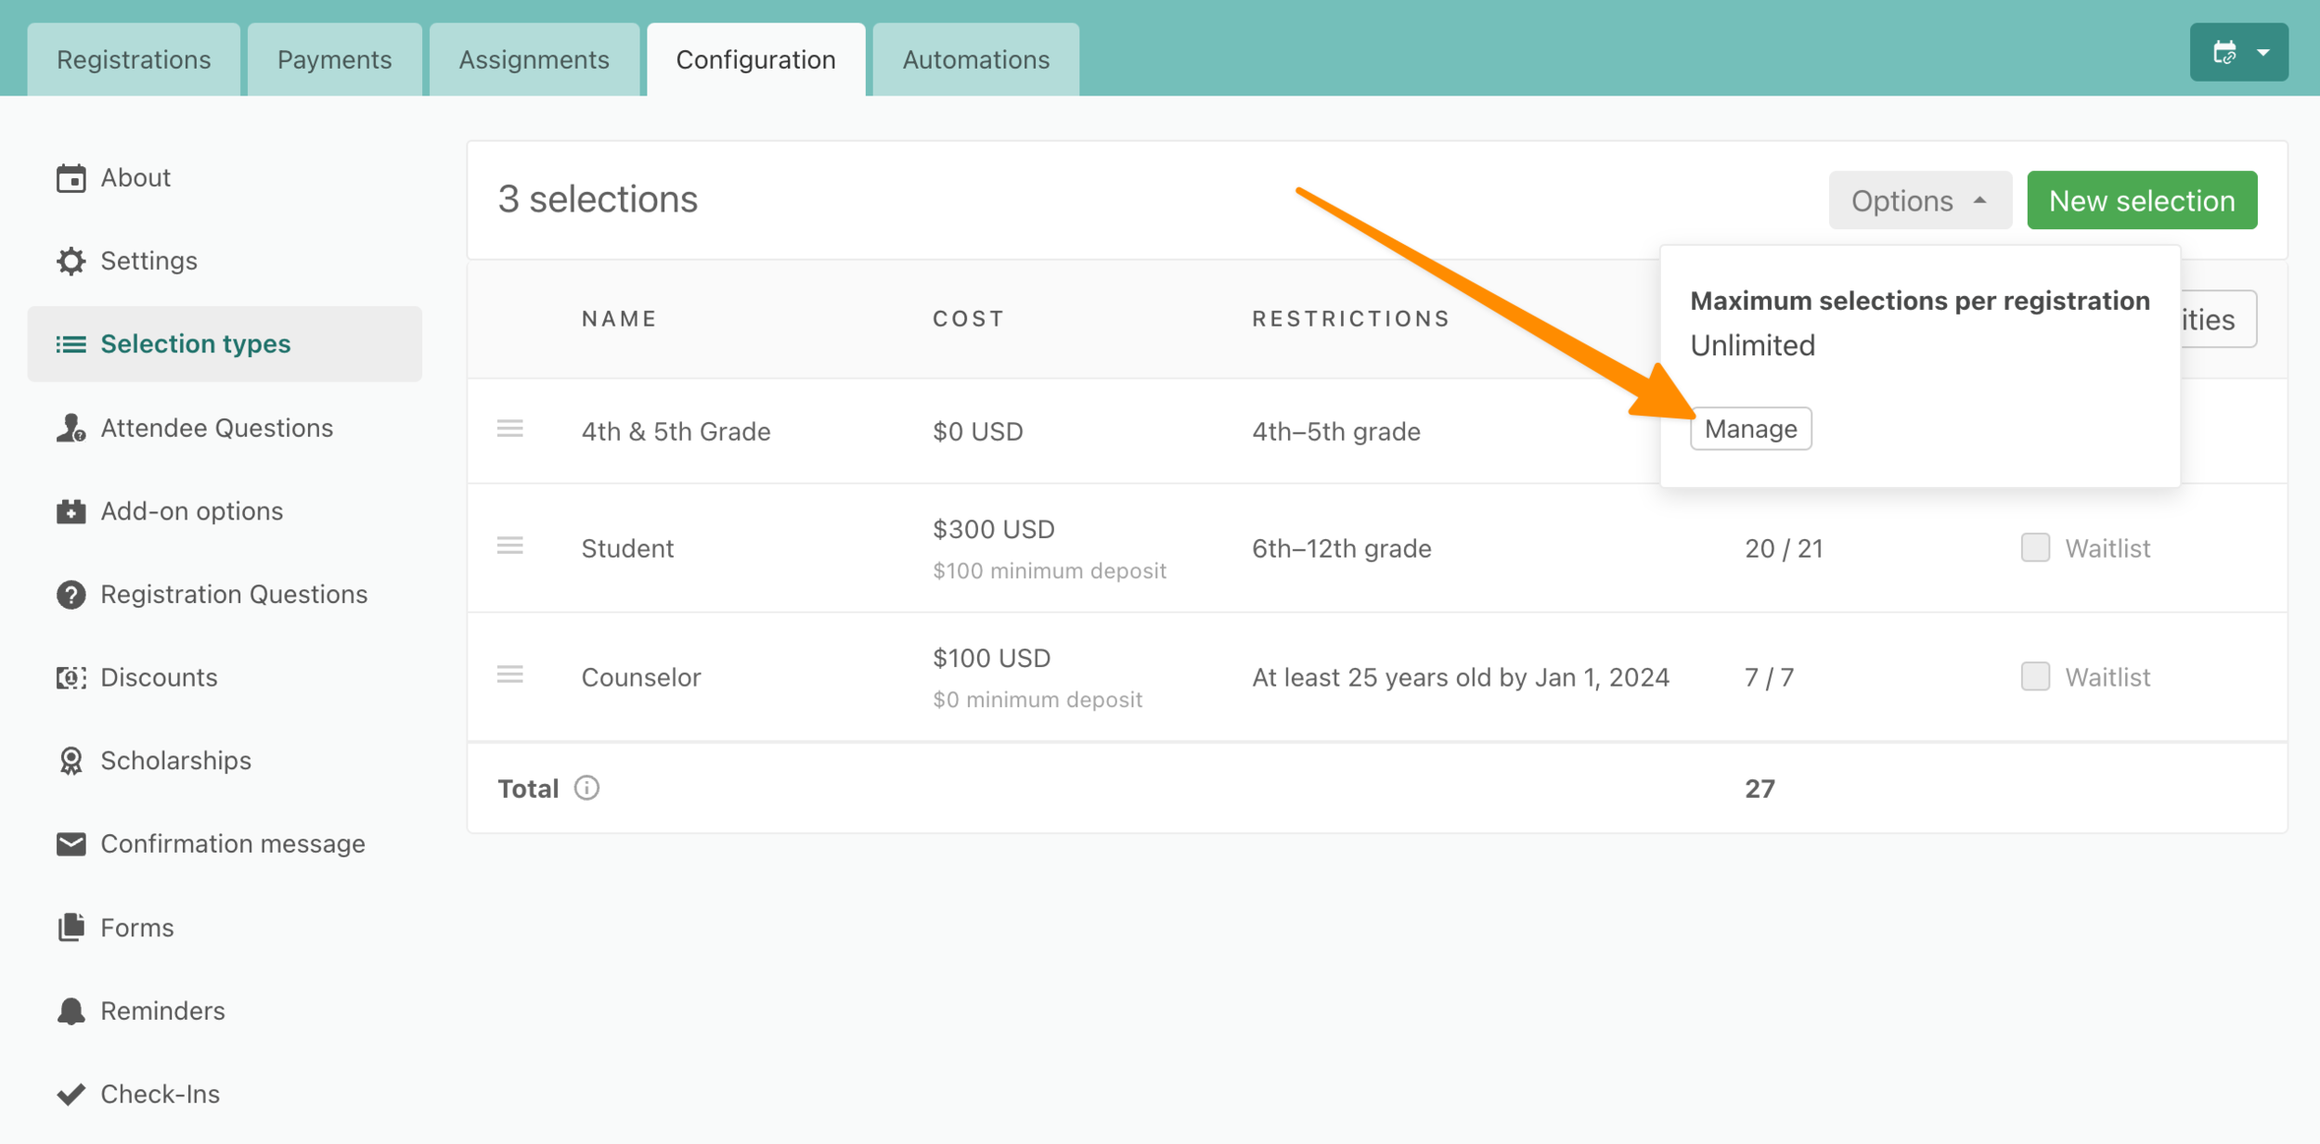Click the partially hidden button behind popup
Screen dimensions: 2320x1144
(2219, 319)
